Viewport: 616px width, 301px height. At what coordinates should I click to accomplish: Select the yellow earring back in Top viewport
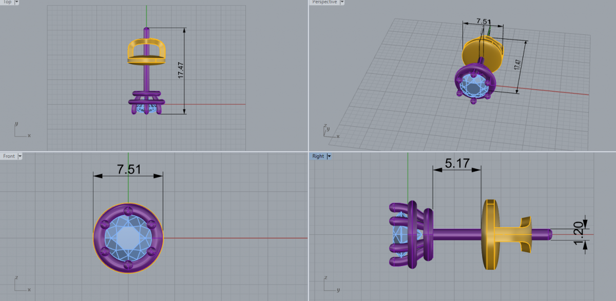click(146, 51)
